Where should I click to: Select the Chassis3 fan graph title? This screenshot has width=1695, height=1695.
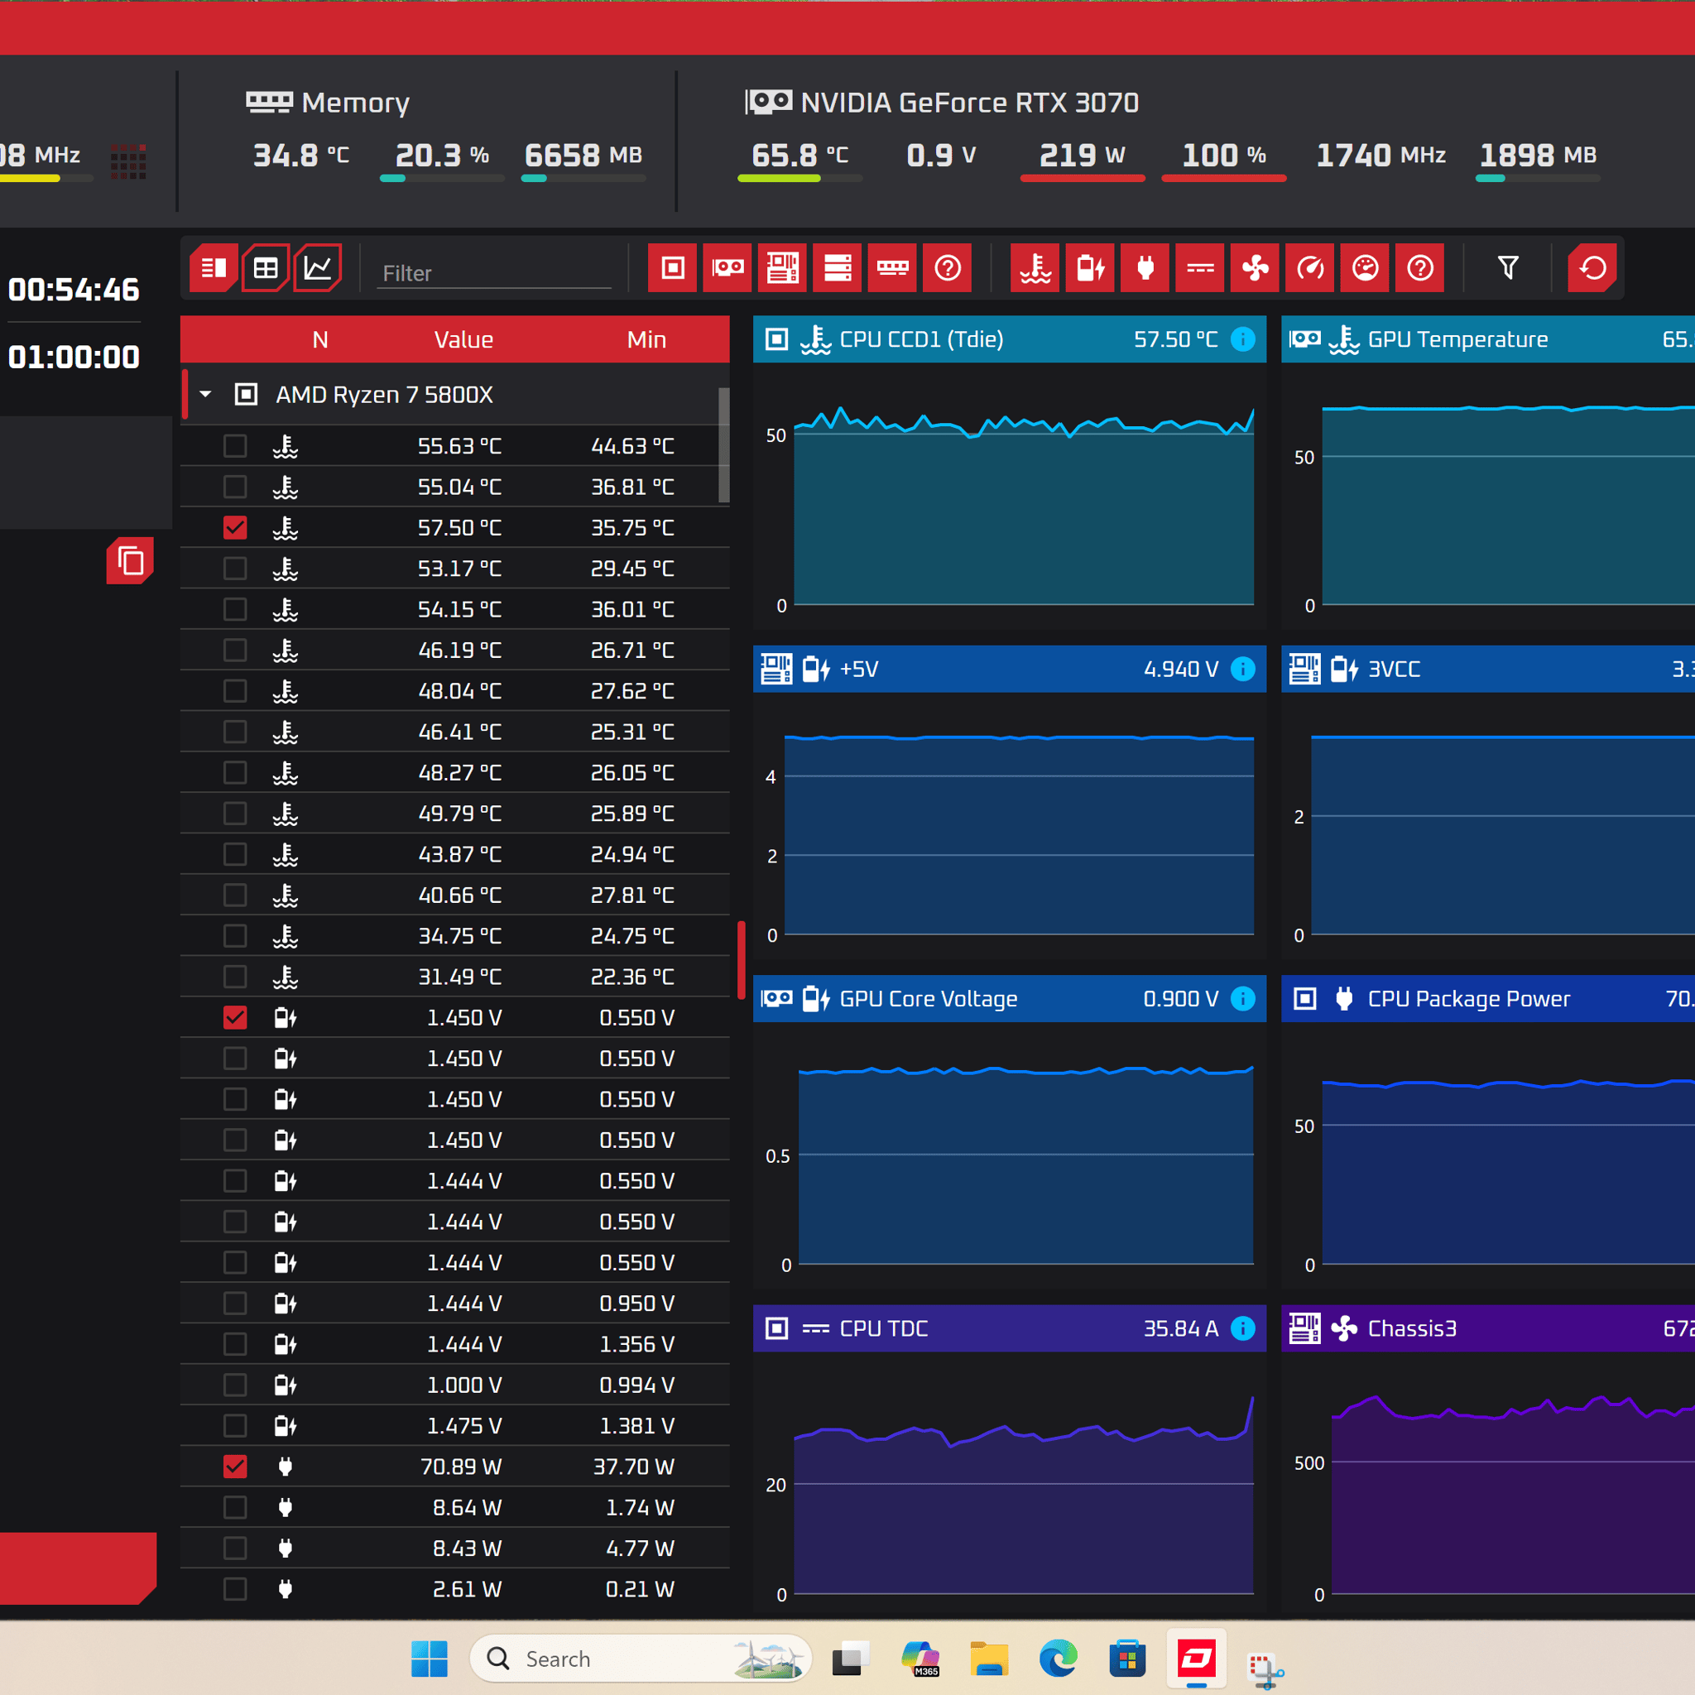pyautogui.click(x=1412, y=1328)
